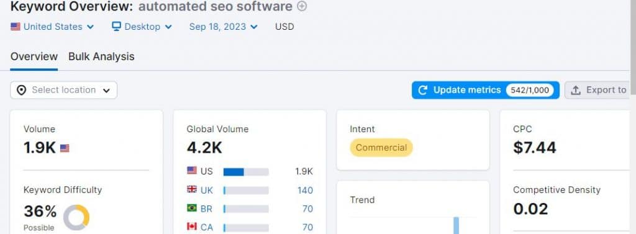Click the location pin icon
The height and width of the screenshot is (234, 636).
coord(22,90)
